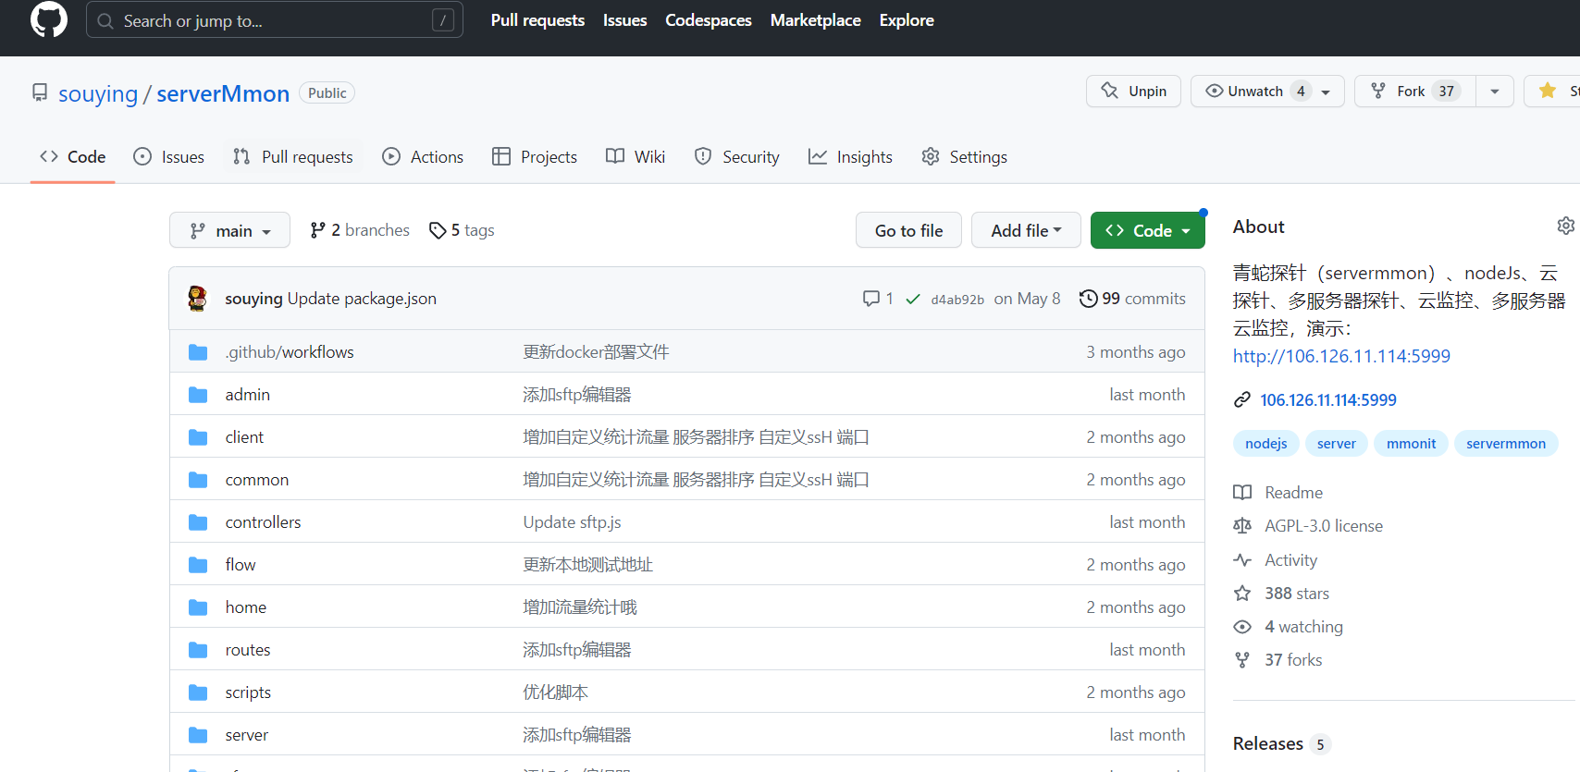Open the GitHub home logo

(x=49, y=19)
